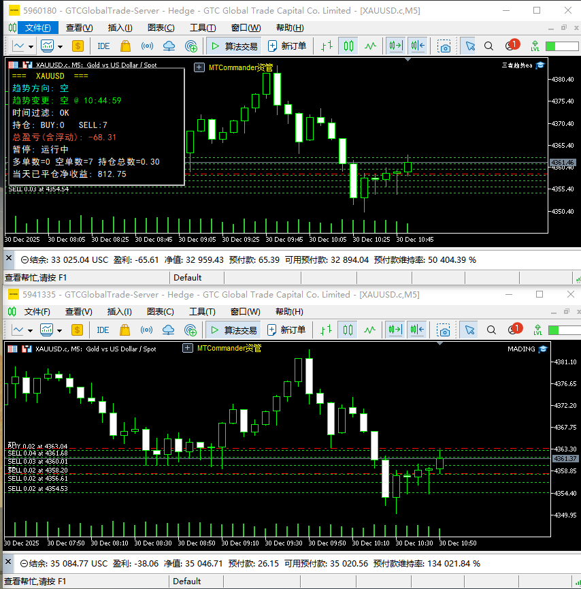The image size is (581, 589).
Task: Expand indicators dropdown arrow in bottom window
Action: tap(59, 330)
